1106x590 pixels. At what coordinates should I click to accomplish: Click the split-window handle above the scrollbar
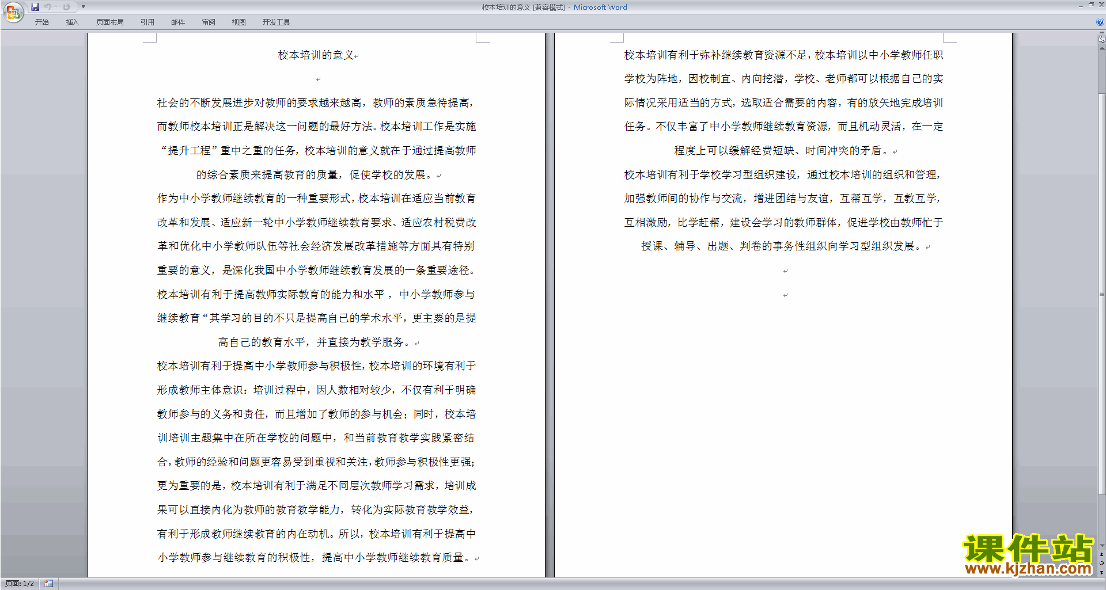click(1101, 33)
